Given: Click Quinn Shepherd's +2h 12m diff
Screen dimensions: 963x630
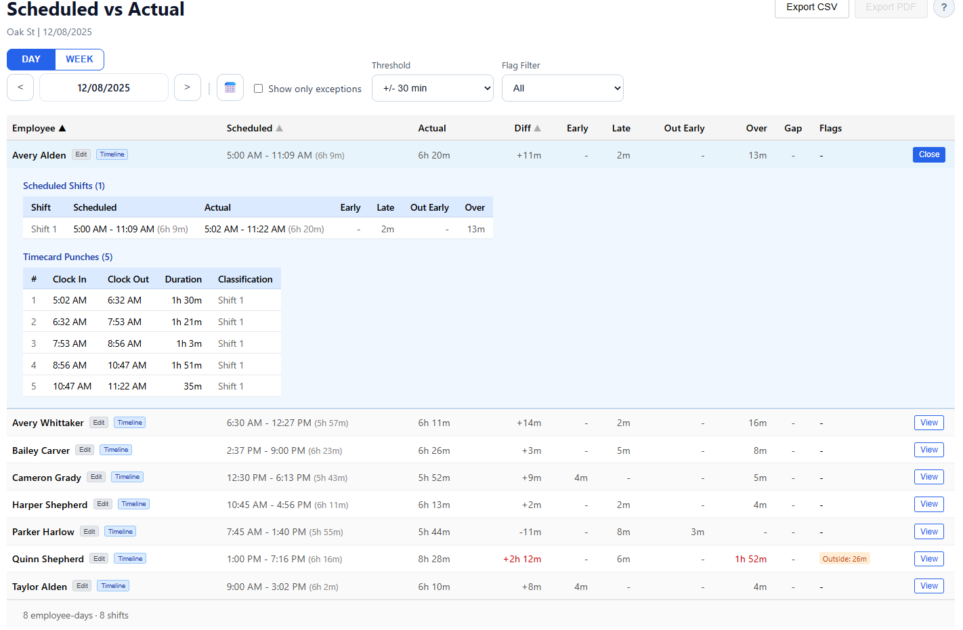Looking at the screenshot, I should pos(522,559).
